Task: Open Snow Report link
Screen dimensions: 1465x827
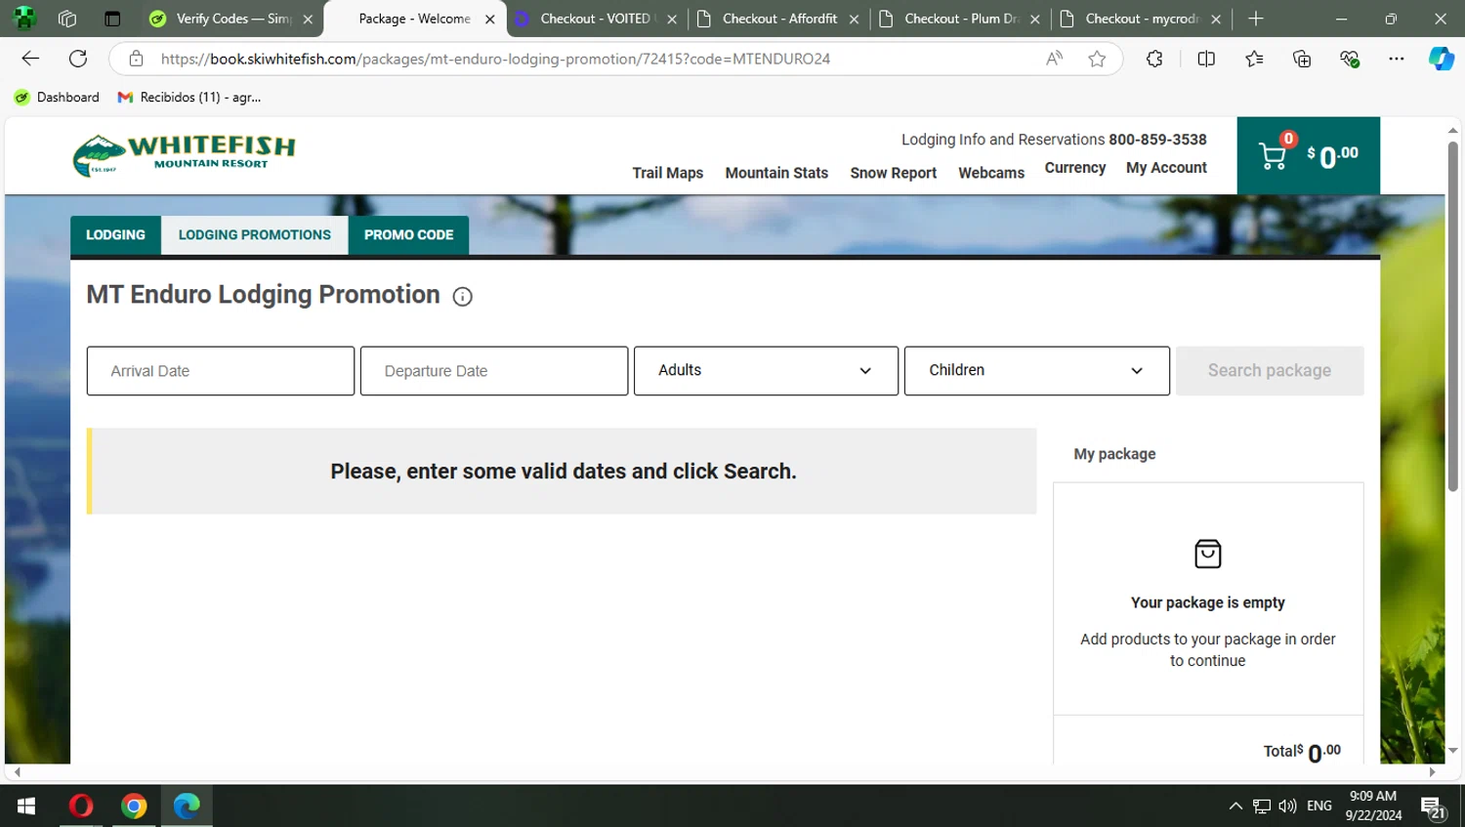Action: point(893,173)
